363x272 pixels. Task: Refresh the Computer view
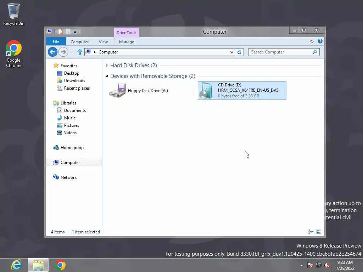(239, 52)
